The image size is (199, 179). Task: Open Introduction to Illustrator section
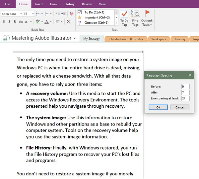[126, 39]
